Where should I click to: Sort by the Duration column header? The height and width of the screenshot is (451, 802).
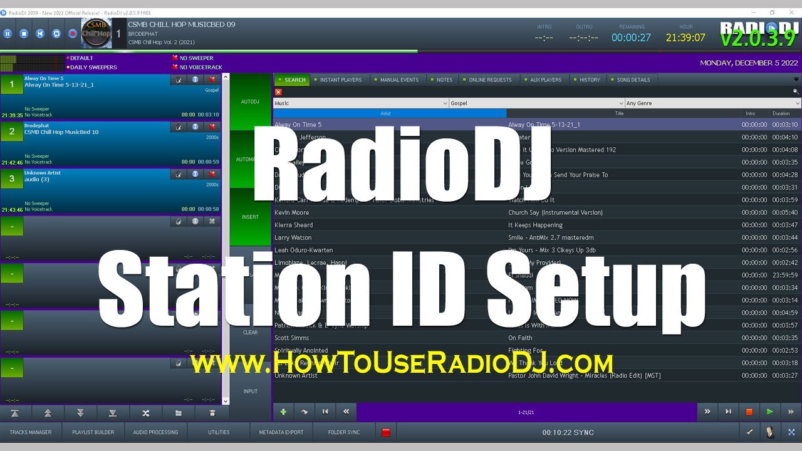point(781,113)
